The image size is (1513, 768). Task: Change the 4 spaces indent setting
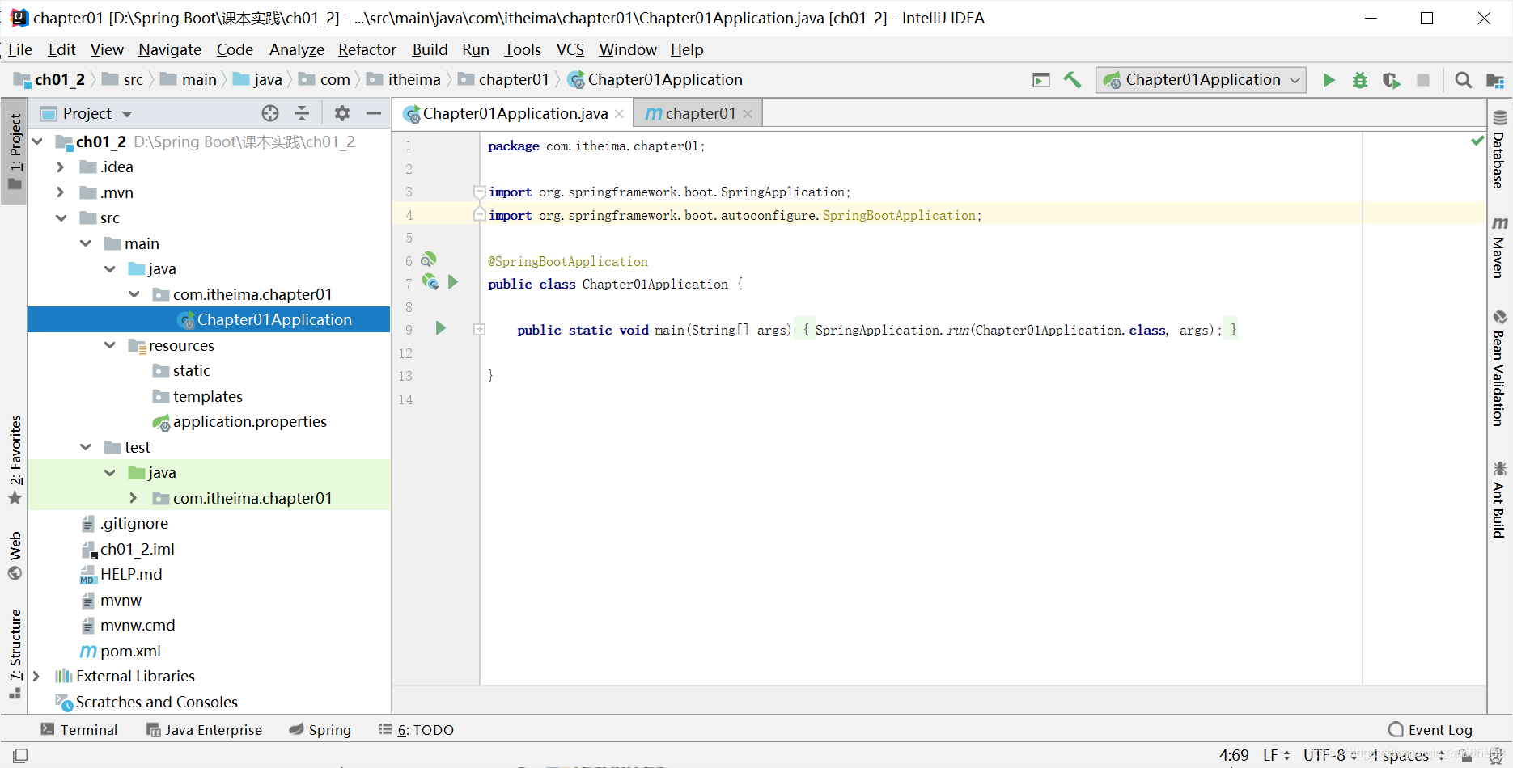(x=1406, y=755)
